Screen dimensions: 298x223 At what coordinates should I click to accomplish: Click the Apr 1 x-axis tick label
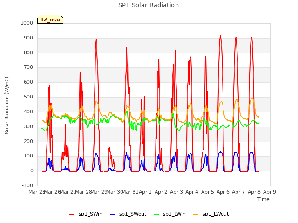(145, 192)
